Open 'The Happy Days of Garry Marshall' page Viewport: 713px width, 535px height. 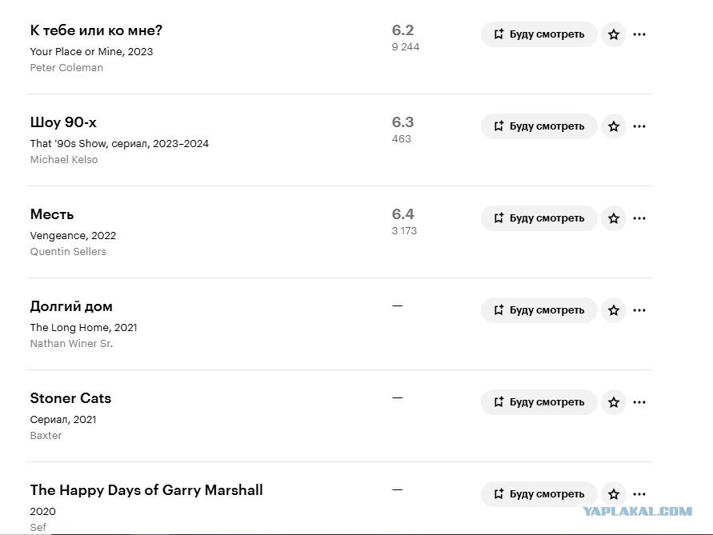point(146,490)
